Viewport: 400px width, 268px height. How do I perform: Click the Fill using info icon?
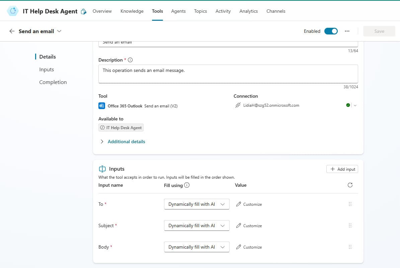point(187,185)
